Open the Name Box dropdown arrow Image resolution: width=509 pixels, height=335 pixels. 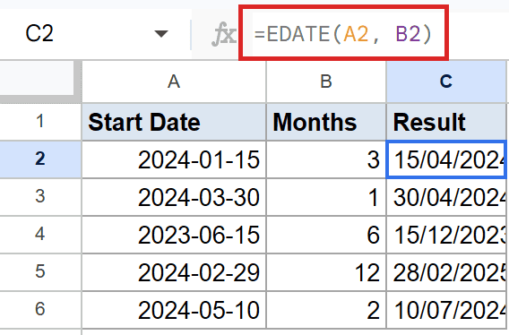point(161,33)
